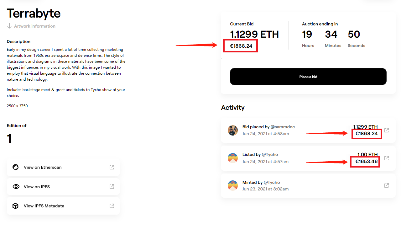
Task: Open external link for the sammdec bid
Action: [x=387, y=130]
